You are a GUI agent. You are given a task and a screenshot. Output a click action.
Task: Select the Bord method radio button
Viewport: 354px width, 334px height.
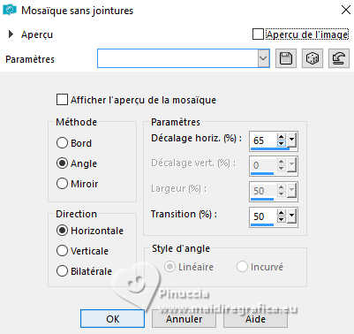(x=62, y=143)
